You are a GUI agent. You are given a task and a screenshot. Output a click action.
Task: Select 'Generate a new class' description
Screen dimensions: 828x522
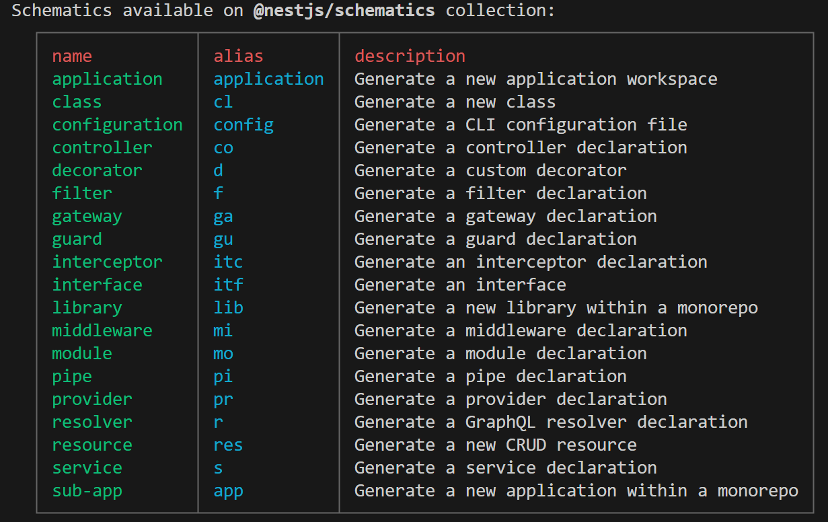tap(455, 102)
